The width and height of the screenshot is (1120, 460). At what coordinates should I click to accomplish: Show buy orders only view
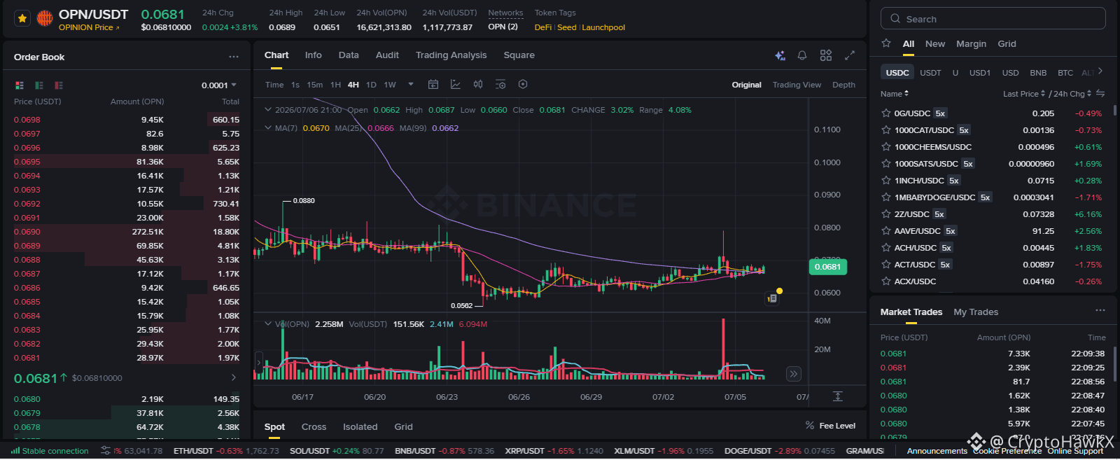pyautogui.click(x=39, y=85)
